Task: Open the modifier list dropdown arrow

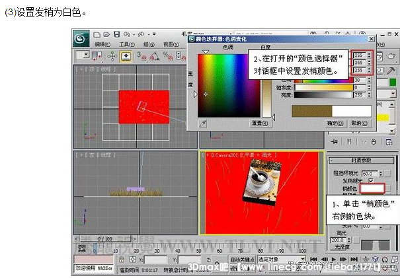Action: [x=393, y=94]
